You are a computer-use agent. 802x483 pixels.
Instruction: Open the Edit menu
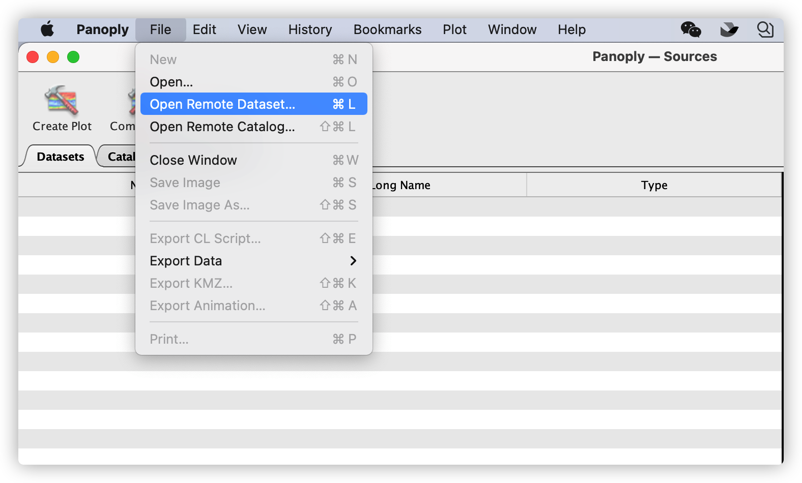(x=204, y=29)
